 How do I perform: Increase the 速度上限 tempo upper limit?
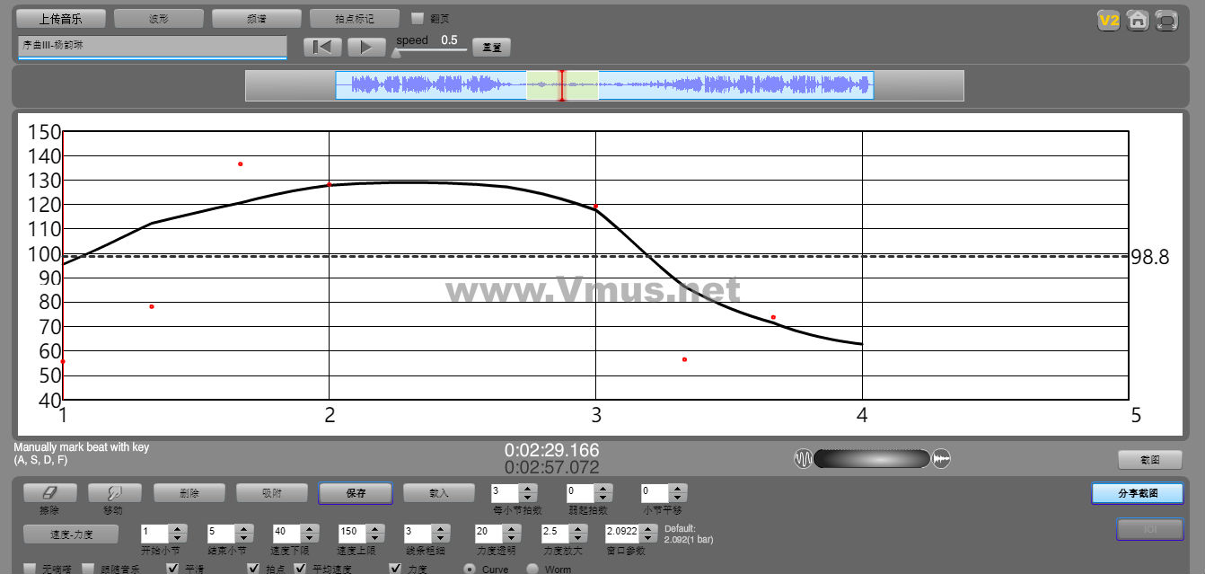[374, 527]
